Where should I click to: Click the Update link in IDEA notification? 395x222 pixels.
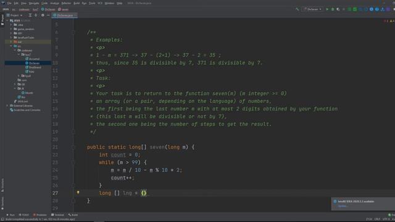tap(343, 206)
